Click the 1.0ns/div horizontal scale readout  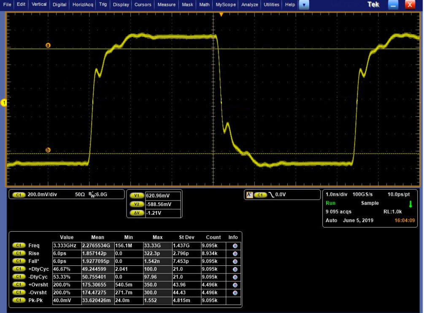(x=337, y=195)
